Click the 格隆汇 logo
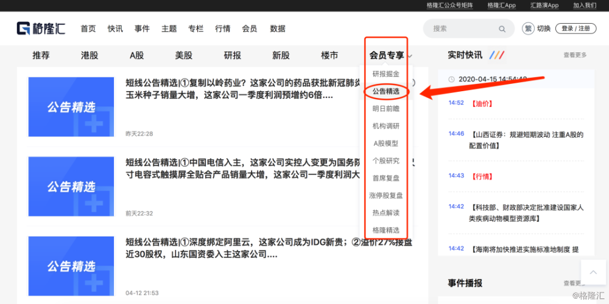The height and width of the screenshot is (304, 609). (x=41, y=29)
